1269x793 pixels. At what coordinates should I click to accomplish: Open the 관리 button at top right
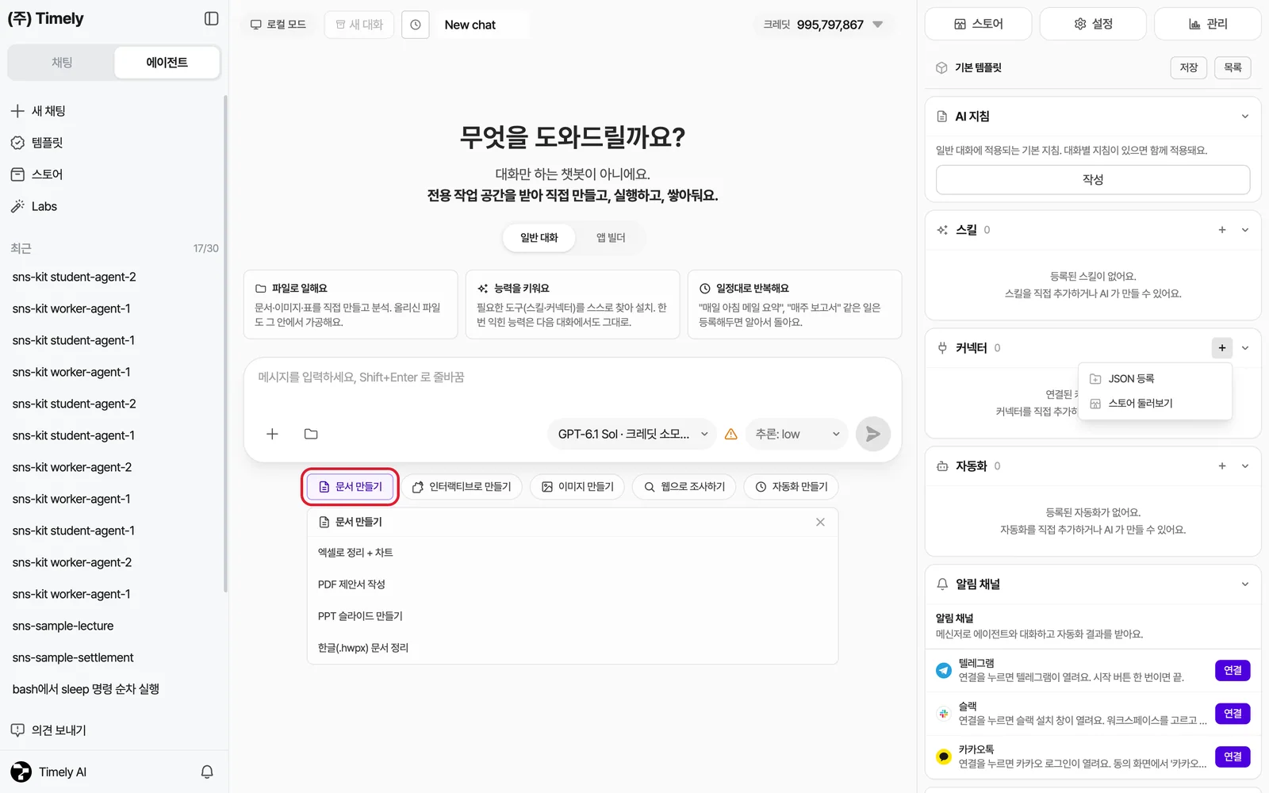tap(1208, 24)
